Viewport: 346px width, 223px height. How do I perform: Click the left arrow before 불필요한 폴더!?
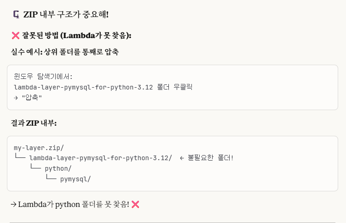(181, 158)
